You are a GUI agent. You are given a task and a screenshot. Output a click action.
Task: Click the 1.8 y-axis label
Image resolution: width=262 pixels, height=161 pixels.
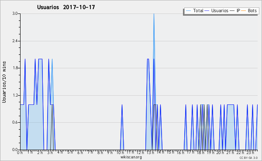click(15, 68)
